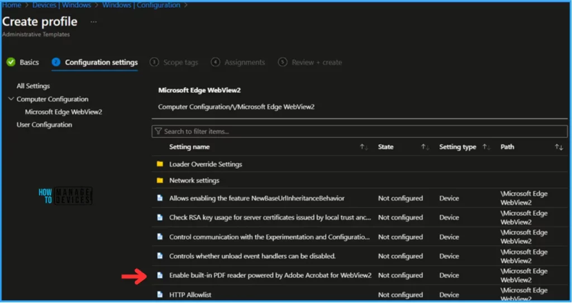This screenshot has width=572, height=303.
Task: Click the Setting name column header
Action: (189, 147)
